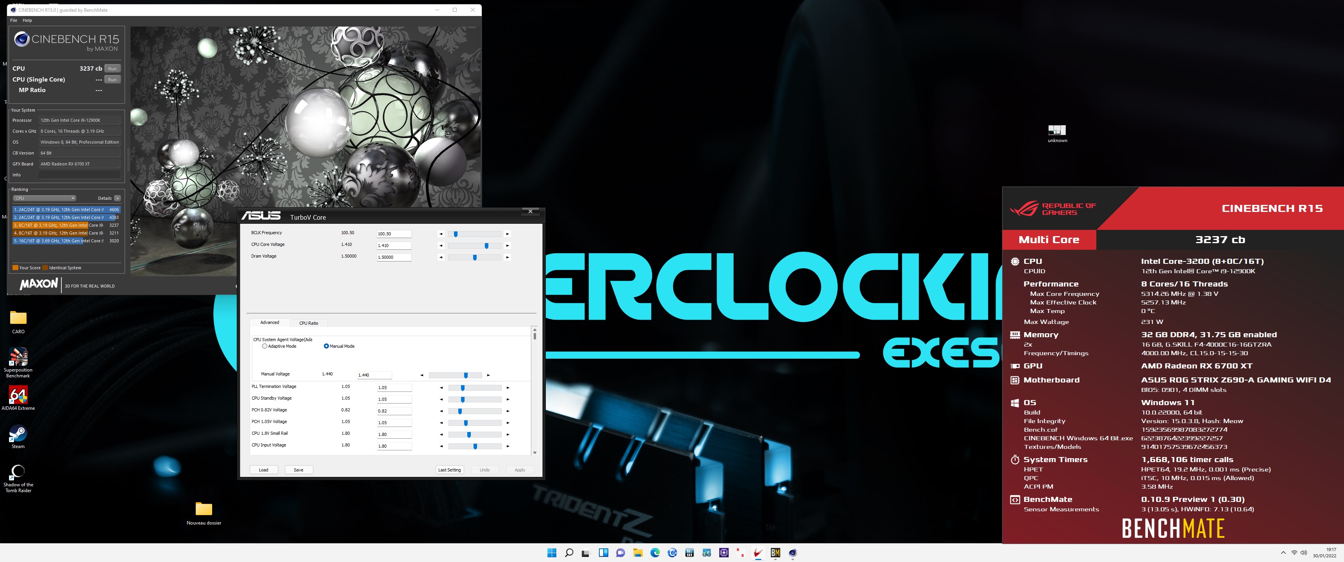Click the CPU Input Voltage slider
Screen dimensions: 1344x562
[474, 446]
